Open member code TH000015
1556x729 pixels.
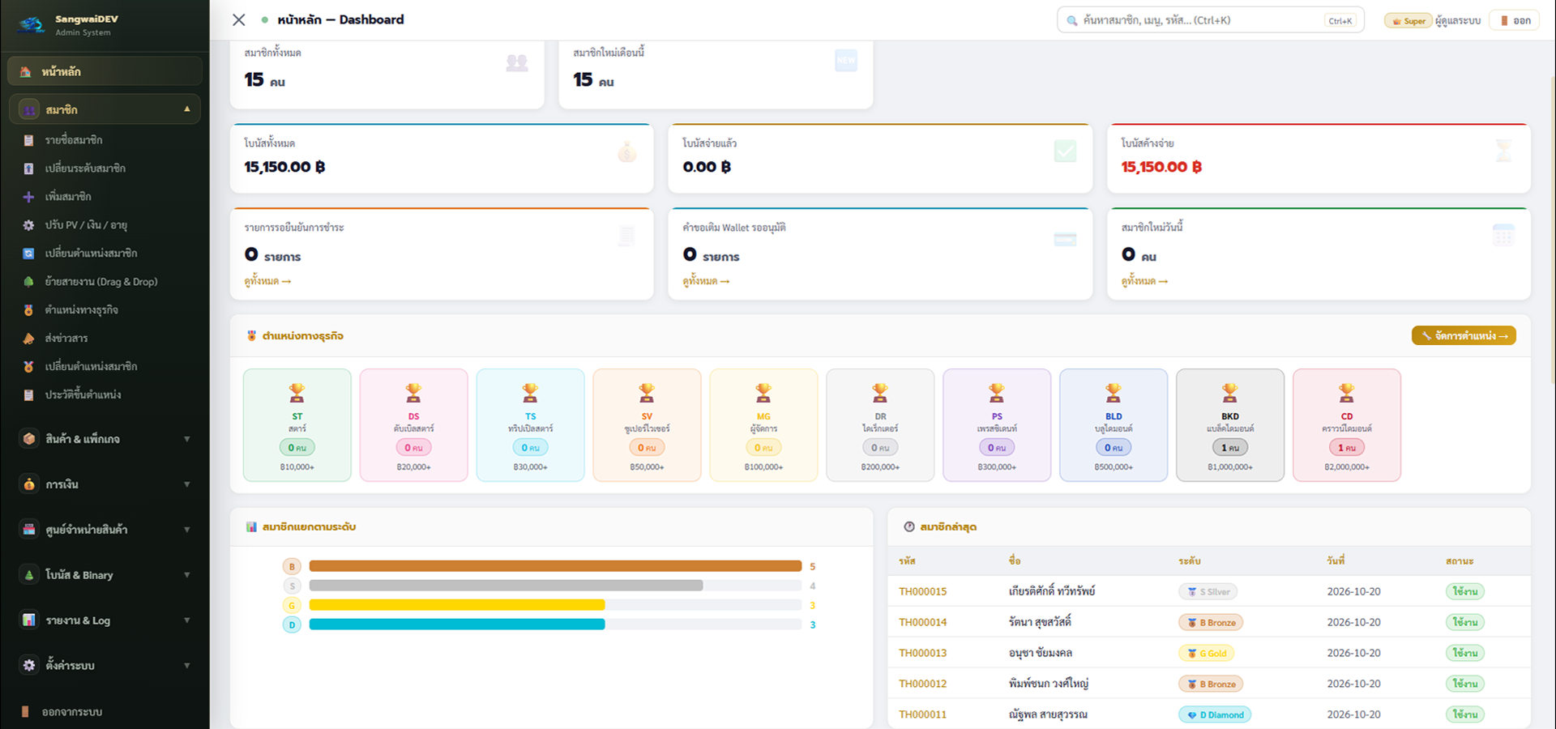click(922, 591)
